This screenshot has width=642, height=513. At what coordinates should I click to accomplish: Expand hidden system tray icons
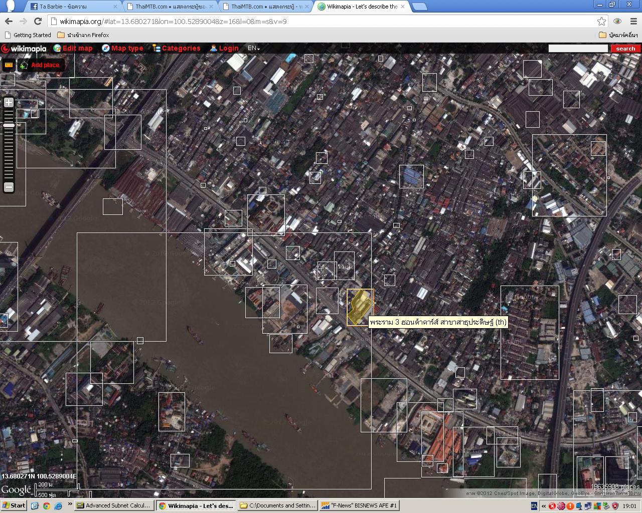(544, 506)
